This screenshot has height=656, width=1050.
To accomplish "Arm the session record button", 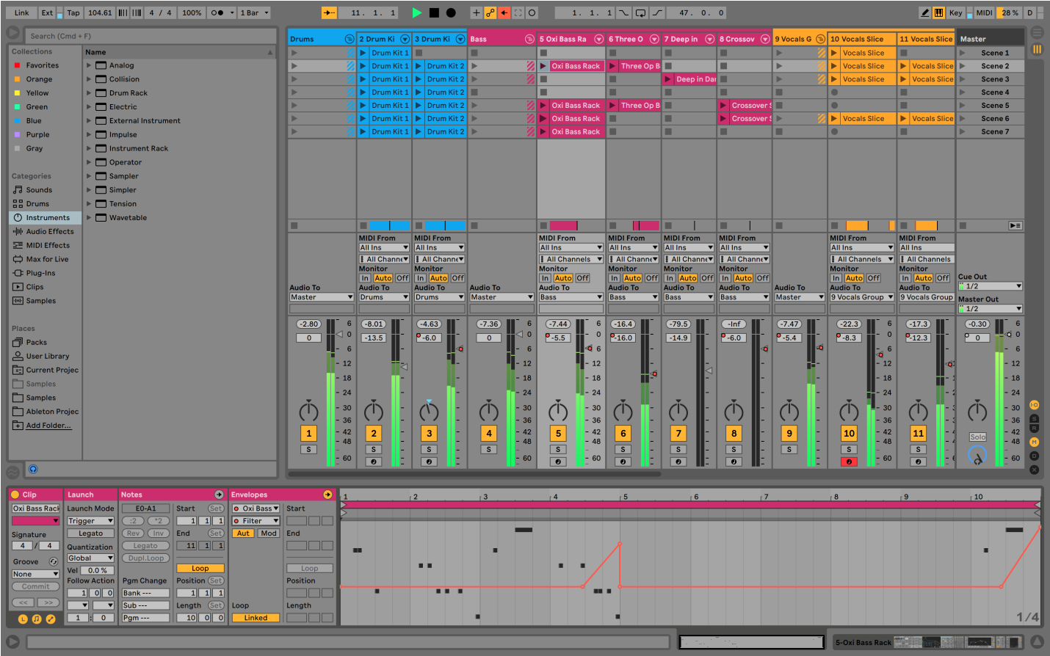I will coord(530,12).
